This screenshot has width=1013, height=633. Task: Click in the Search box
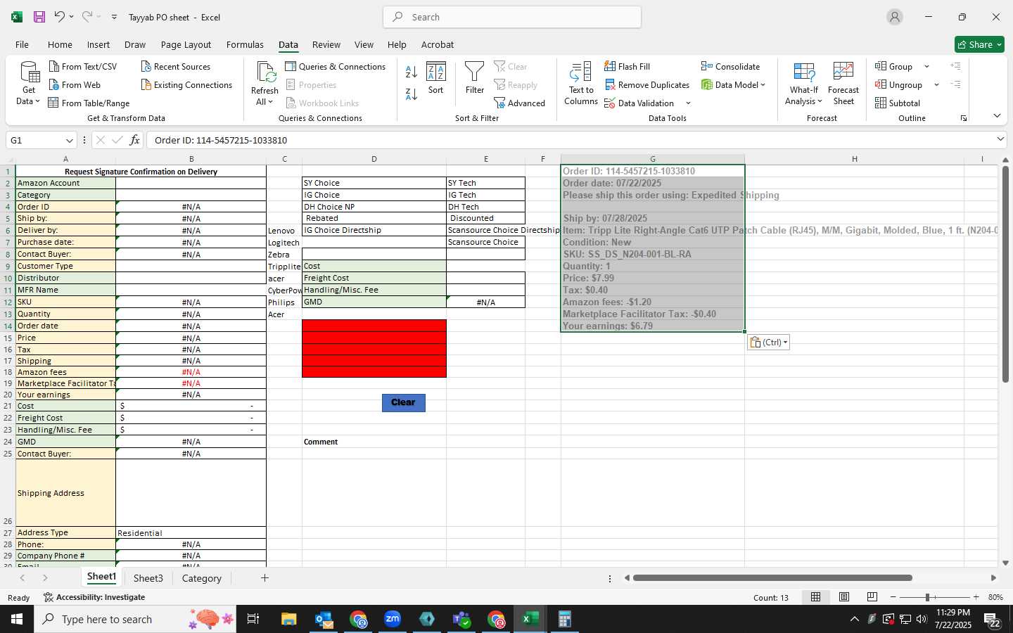tap(512, 17)
